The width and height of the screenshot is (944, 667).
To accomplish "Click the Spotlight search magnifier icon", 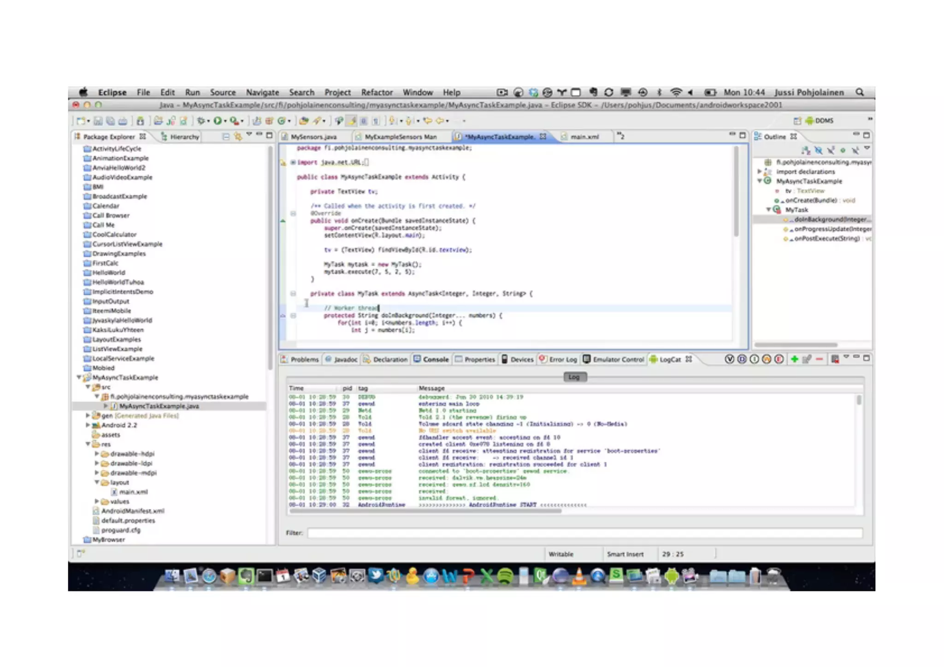I will (x=860, y=92).
